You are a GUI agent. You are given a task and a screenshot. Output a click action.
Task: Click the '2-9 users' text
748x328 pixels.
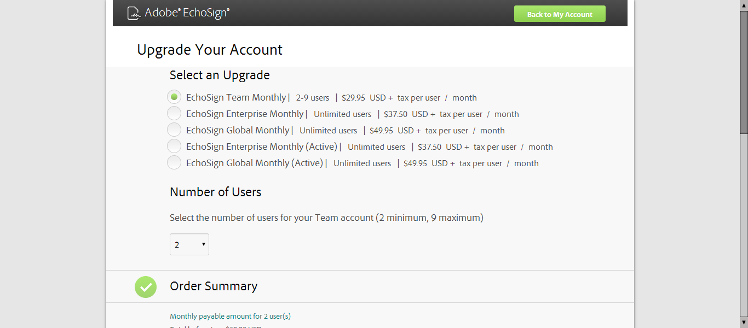(x=313, y=98)
